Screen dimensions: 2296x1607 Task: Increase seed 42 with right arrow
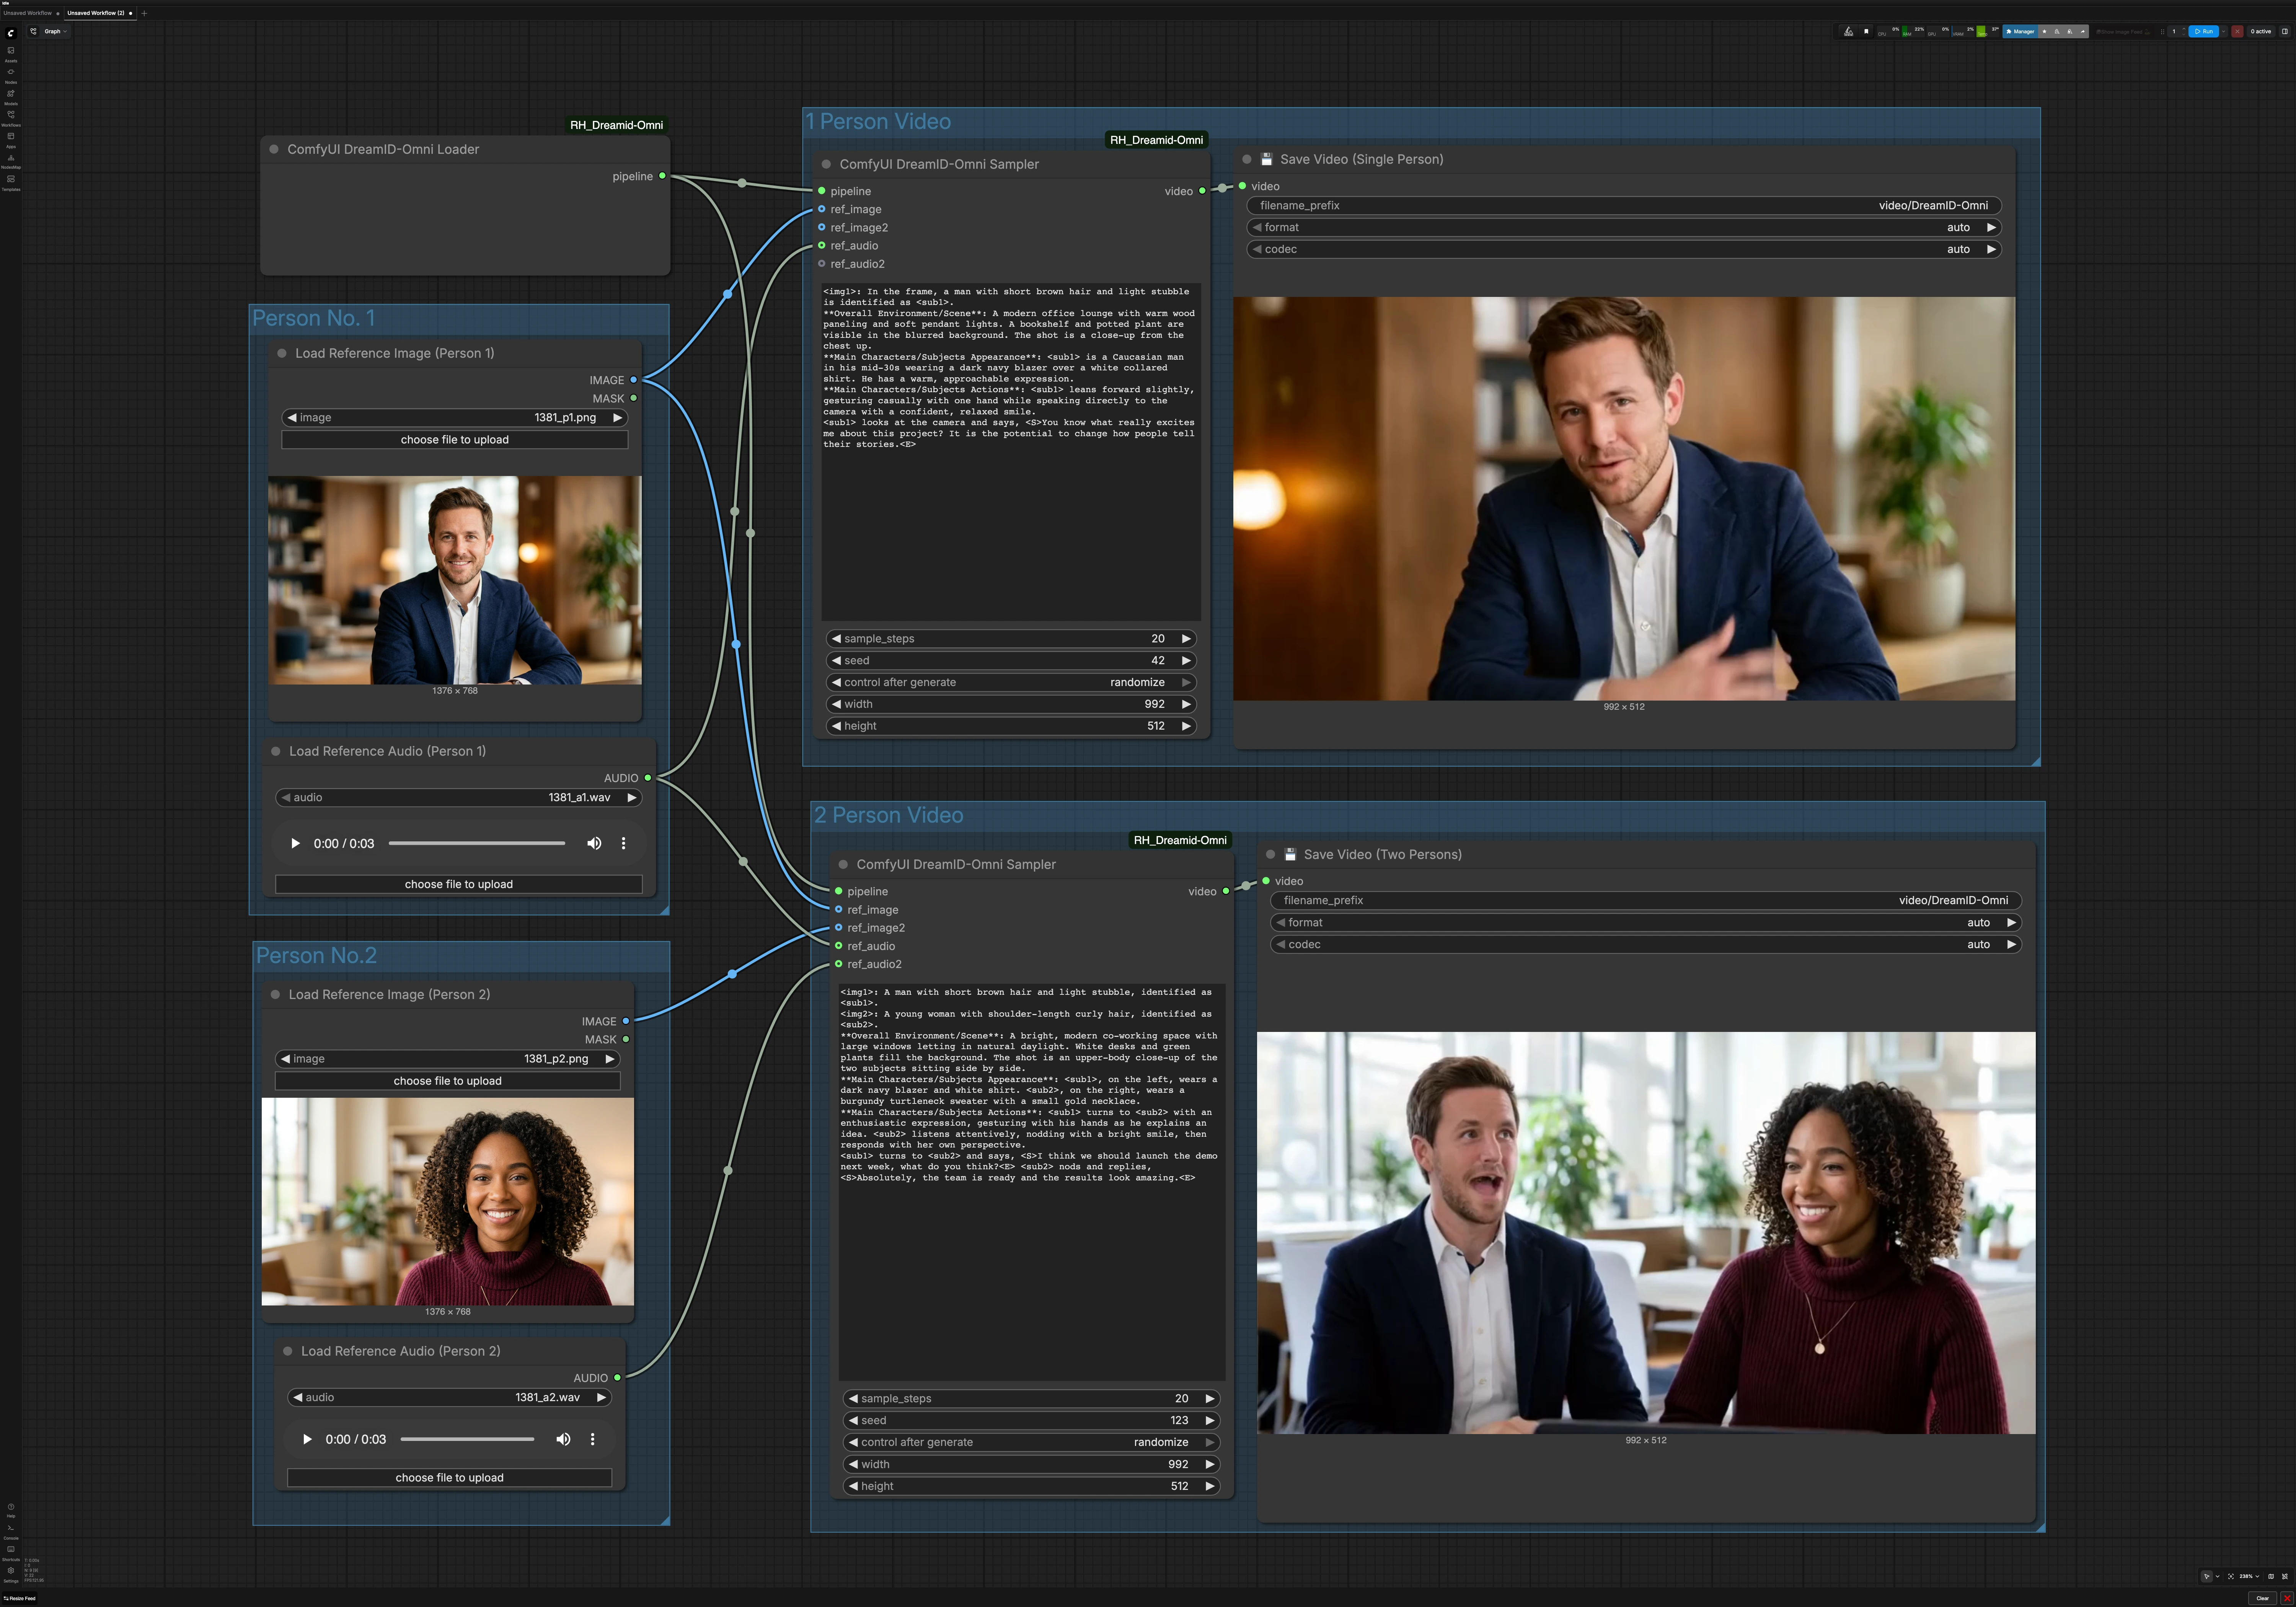pos(1186,660)
